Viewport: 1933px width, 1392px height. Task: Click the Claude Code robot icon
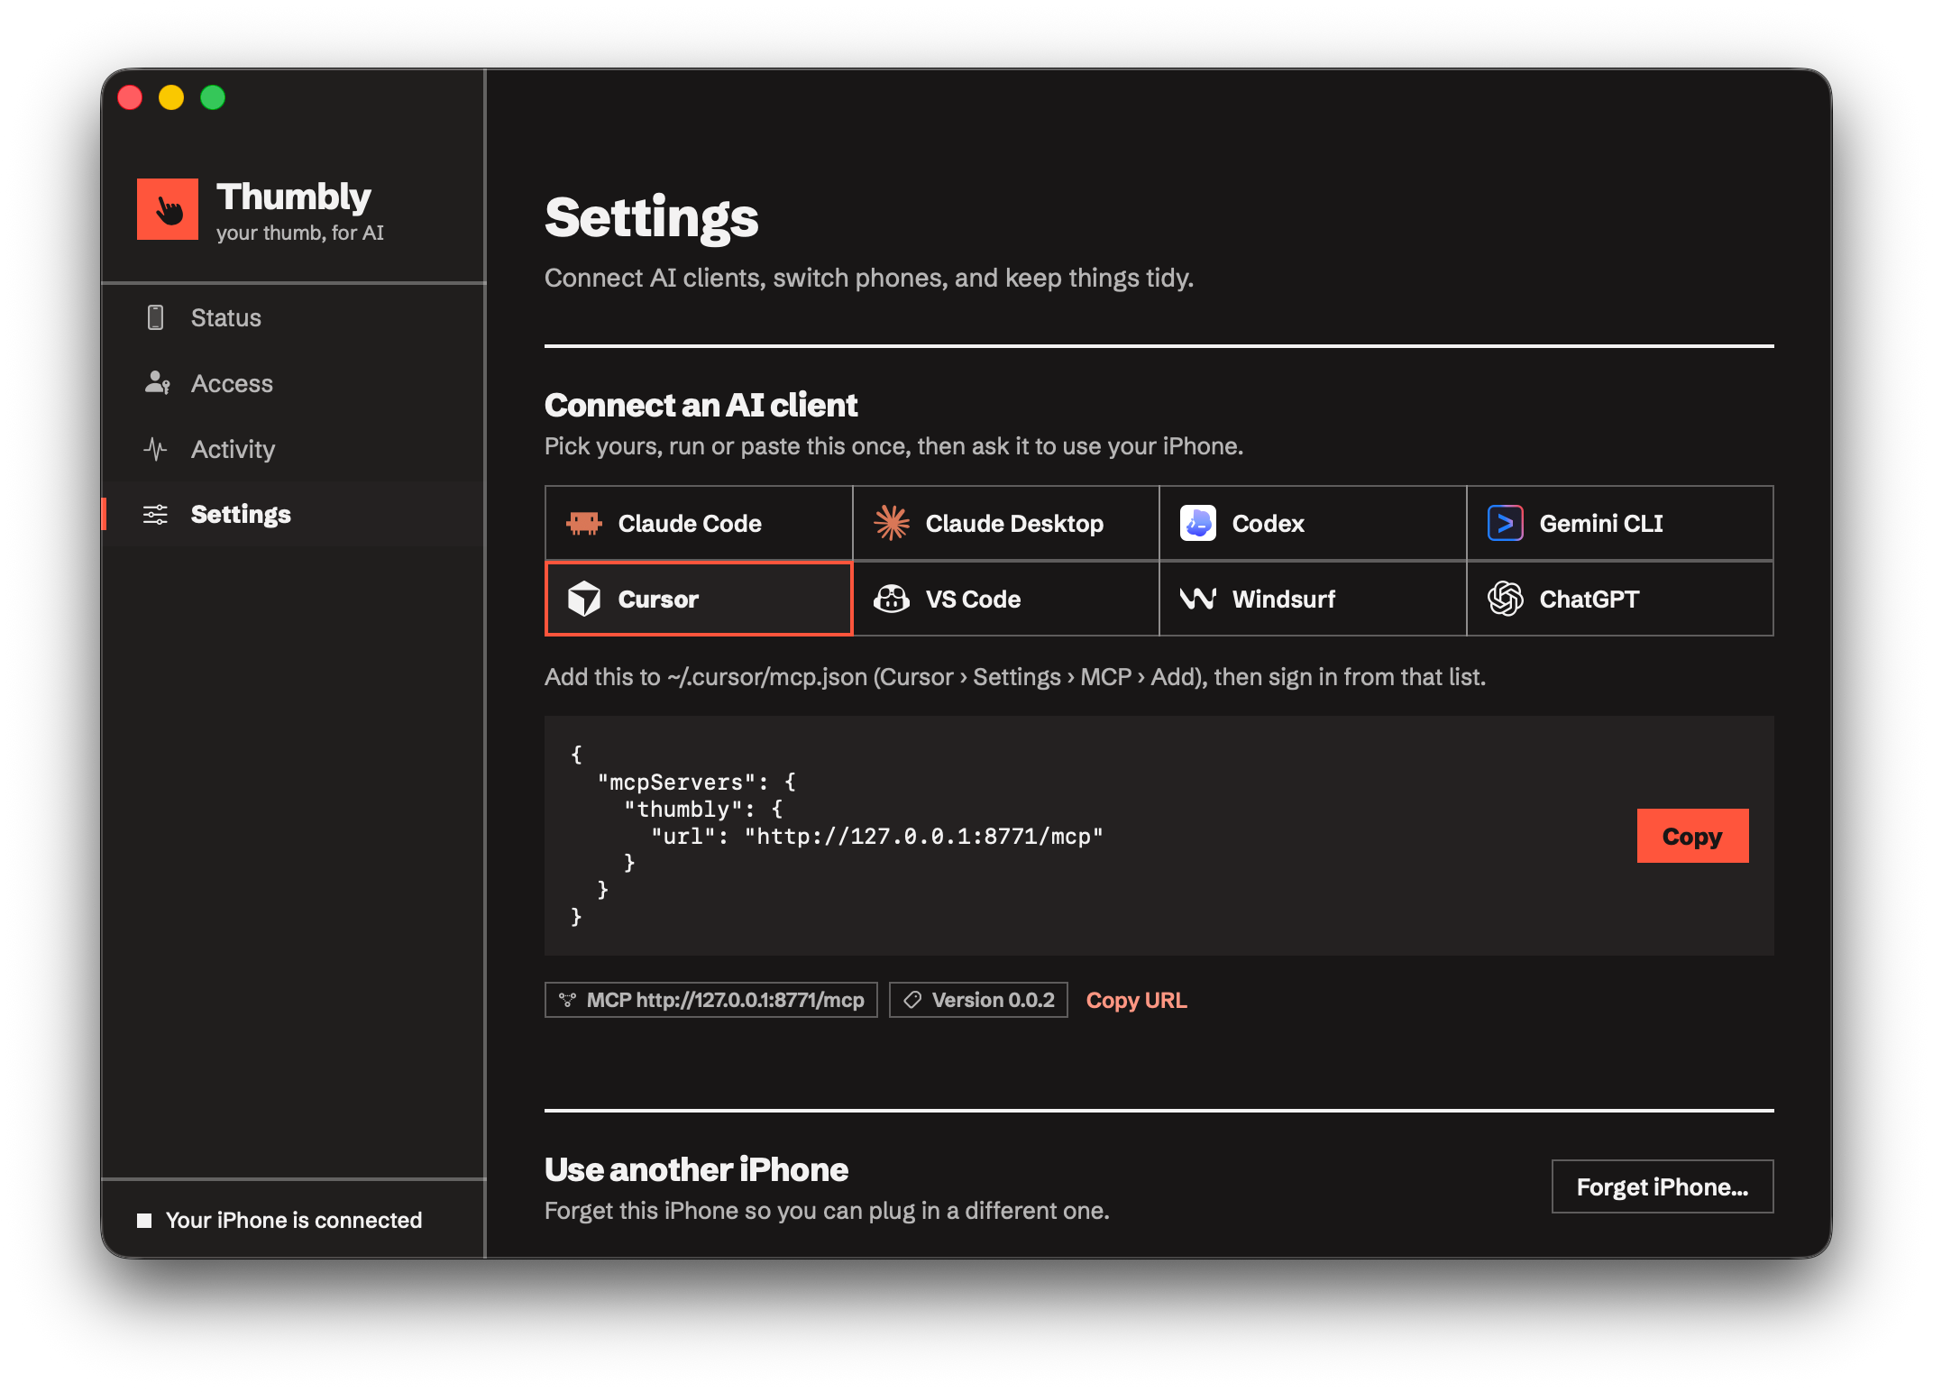[x=584, y=524]
